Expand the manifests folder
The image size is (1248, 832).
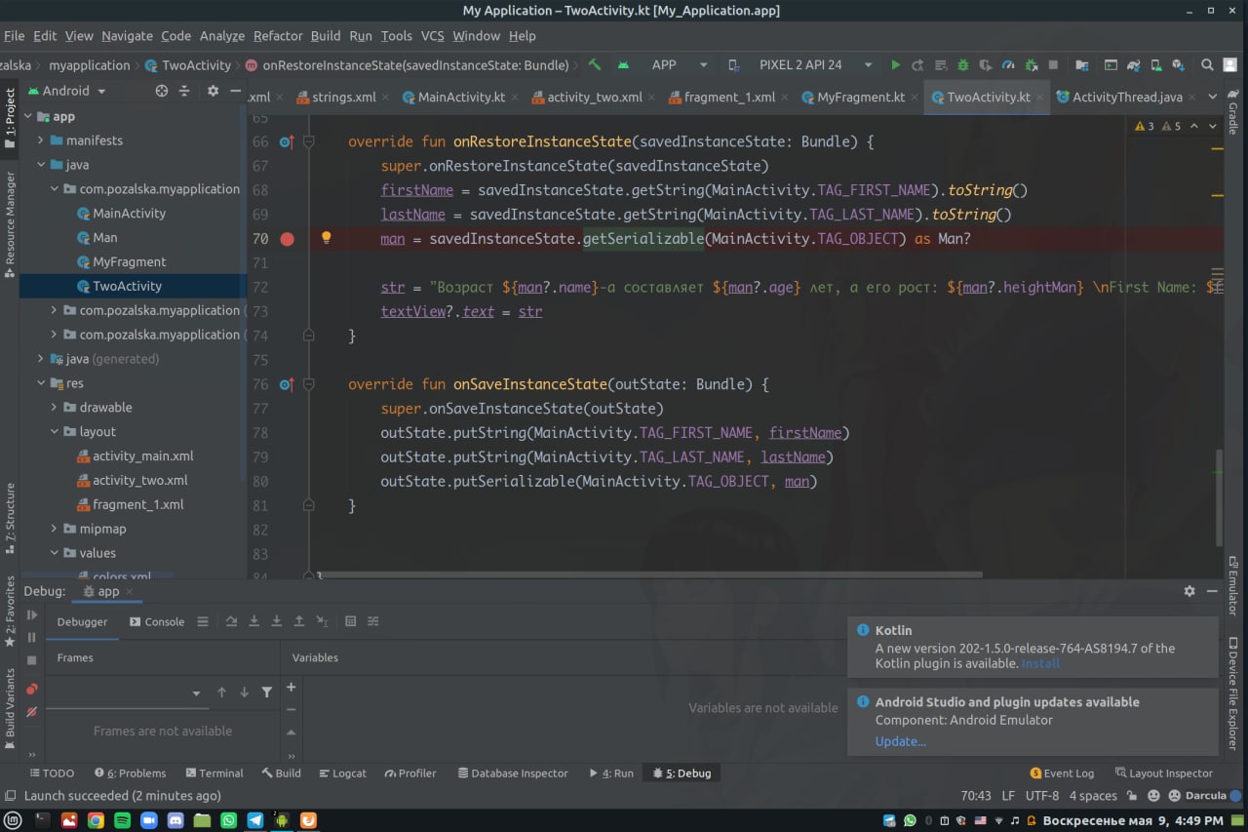pyautogui.click(x=42, y=140)
